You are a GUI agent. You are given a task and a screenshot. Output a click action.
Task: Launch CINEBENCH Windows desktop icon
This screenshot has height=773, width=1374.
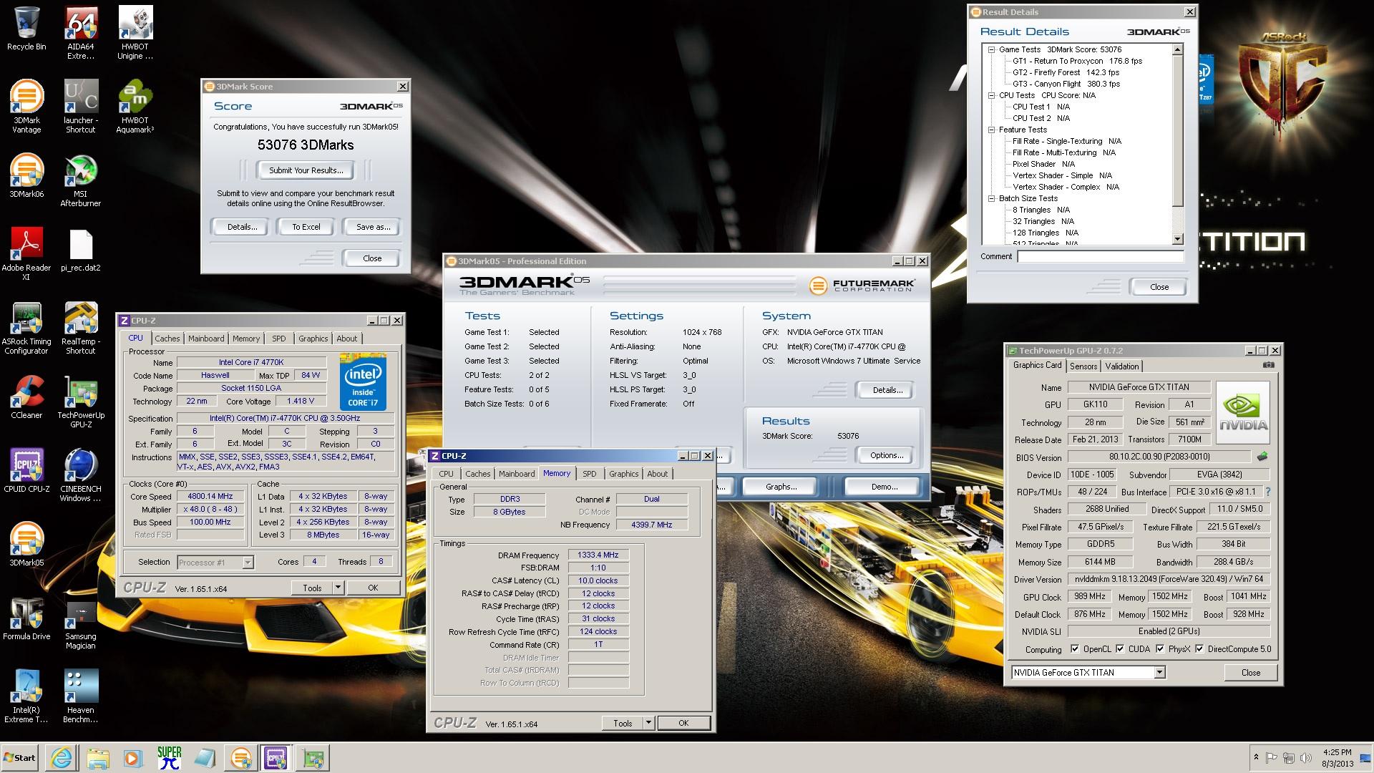(x=81, y=475)
